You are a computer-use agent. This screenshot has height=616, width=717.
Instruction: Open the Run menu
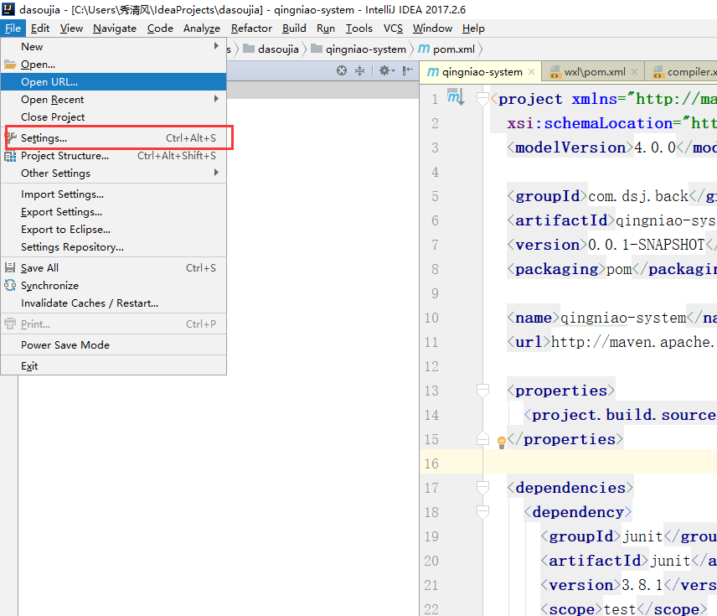pyautogui.click(x=326, y=28)
